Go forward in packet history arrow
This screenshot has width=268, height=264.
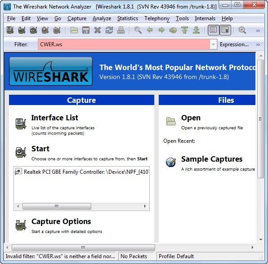(161, 30)
